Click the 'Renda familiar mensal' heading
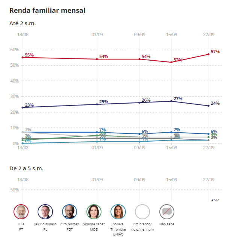This screenshot has width=233, height=237. point(47,11)
